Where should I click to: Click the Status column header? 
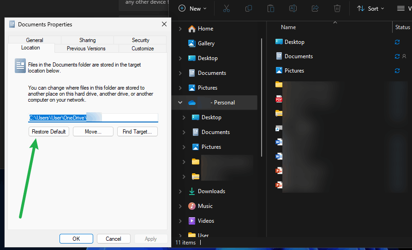pyautogui.click(x=402, y=27)
